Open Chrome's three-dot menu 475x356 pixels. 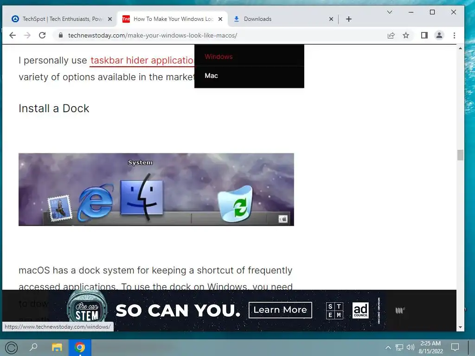coord(454,35)
